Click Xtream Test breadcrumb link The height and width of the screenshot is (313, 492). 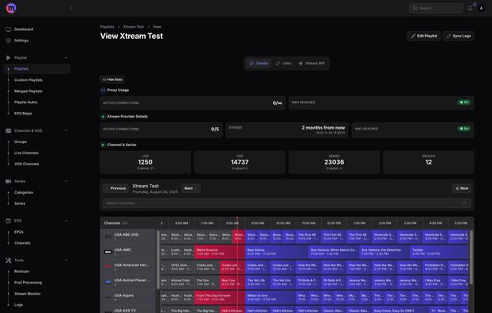pyautogui.click(x=134, y=27)
